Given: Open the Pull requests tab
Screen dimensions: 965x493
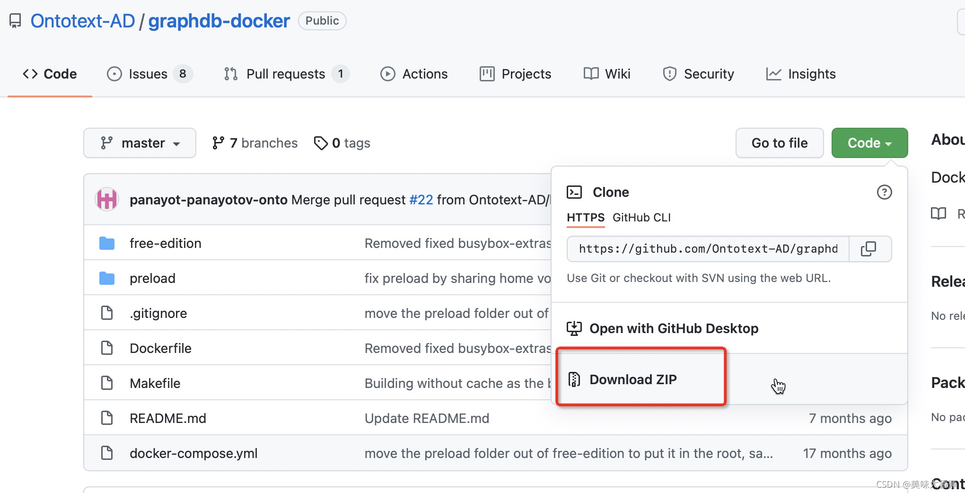Looking at the screenshot, I should point(287,74).
